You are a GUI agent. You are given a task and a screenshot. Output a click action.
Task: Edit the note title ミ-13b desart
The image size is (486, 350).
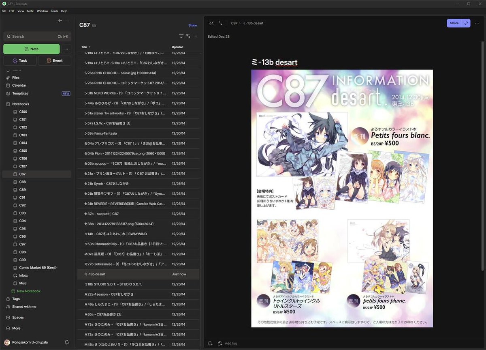coord(274,62)
